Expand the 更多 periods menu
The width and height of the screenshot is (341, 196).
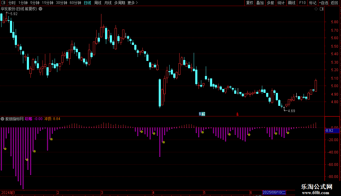pos(132,3)
